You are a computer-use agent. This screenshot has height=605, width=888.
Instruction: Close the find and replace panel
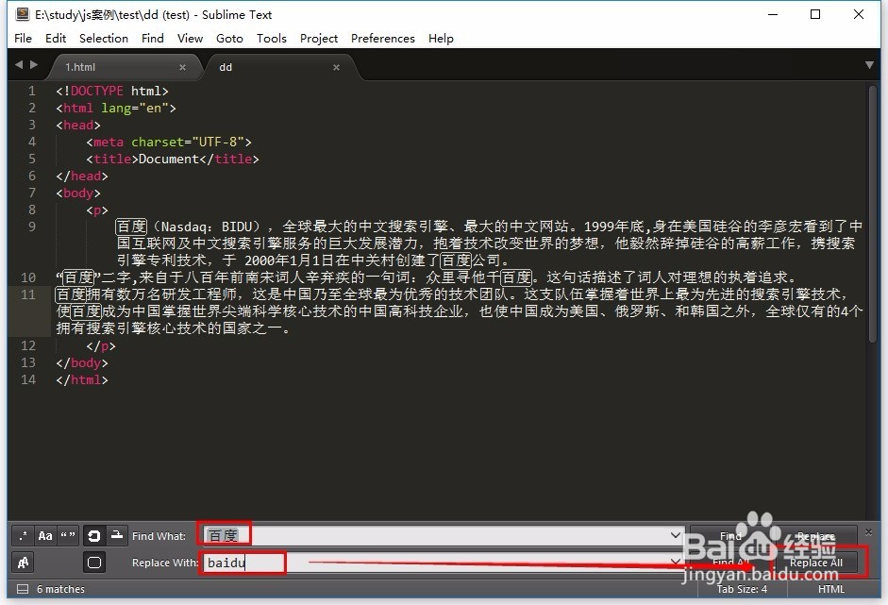point(869,532)
